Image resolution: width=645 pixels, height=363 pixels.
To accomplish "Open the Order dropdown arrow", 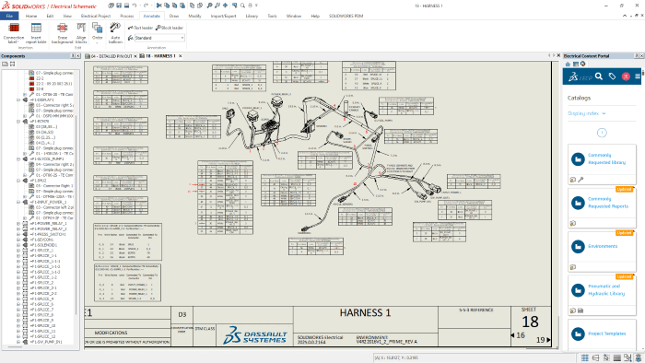I will tap(97, 42).
